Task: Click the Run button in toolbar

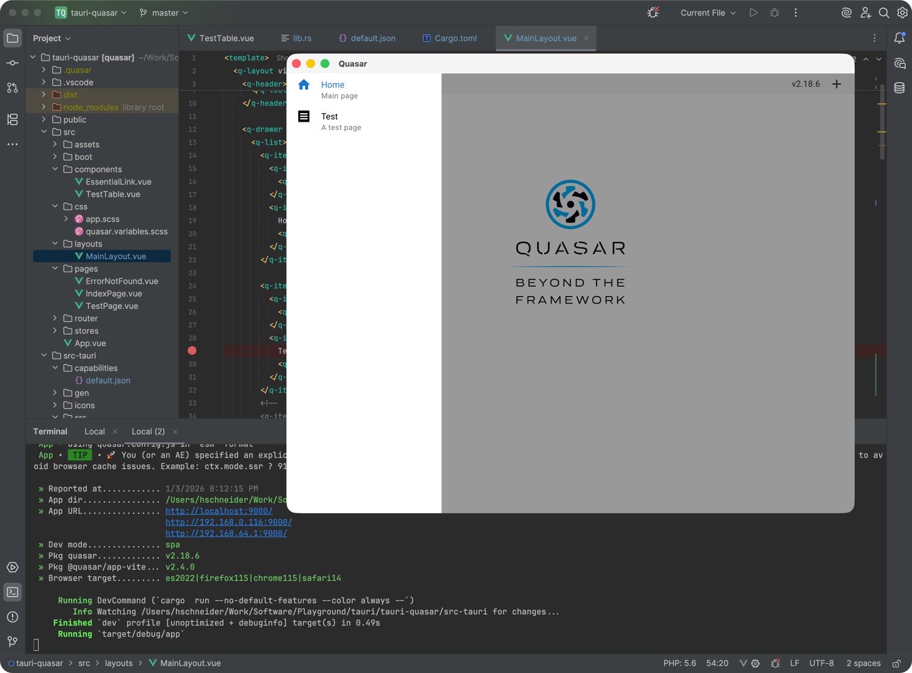Action: (754, 12)
